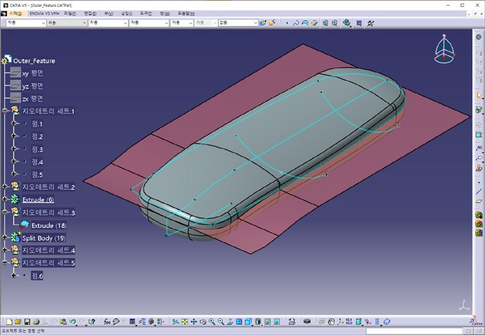The image size is (485, 335).
Task: Select the xy 평면 plane item
Action: (33, 73)
